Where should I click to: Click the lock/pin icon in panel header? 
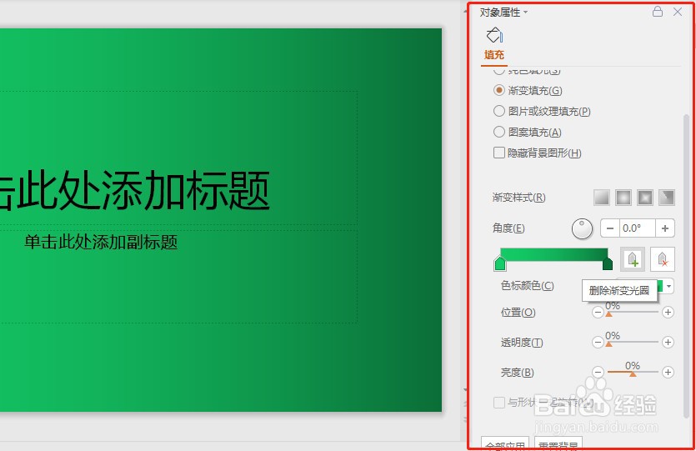pyautogui.click(x=658, y=12)
